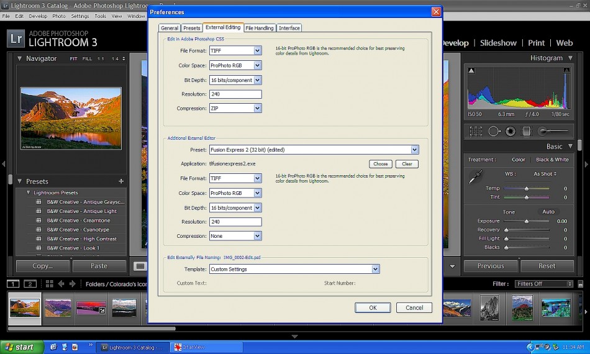
Task: Open grid view from filmstrip bar
Action: [49, 284]
